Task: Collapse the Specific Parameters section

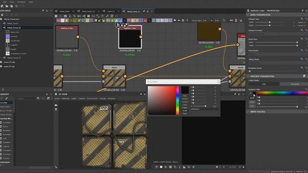Action: (x=248, y=76)
